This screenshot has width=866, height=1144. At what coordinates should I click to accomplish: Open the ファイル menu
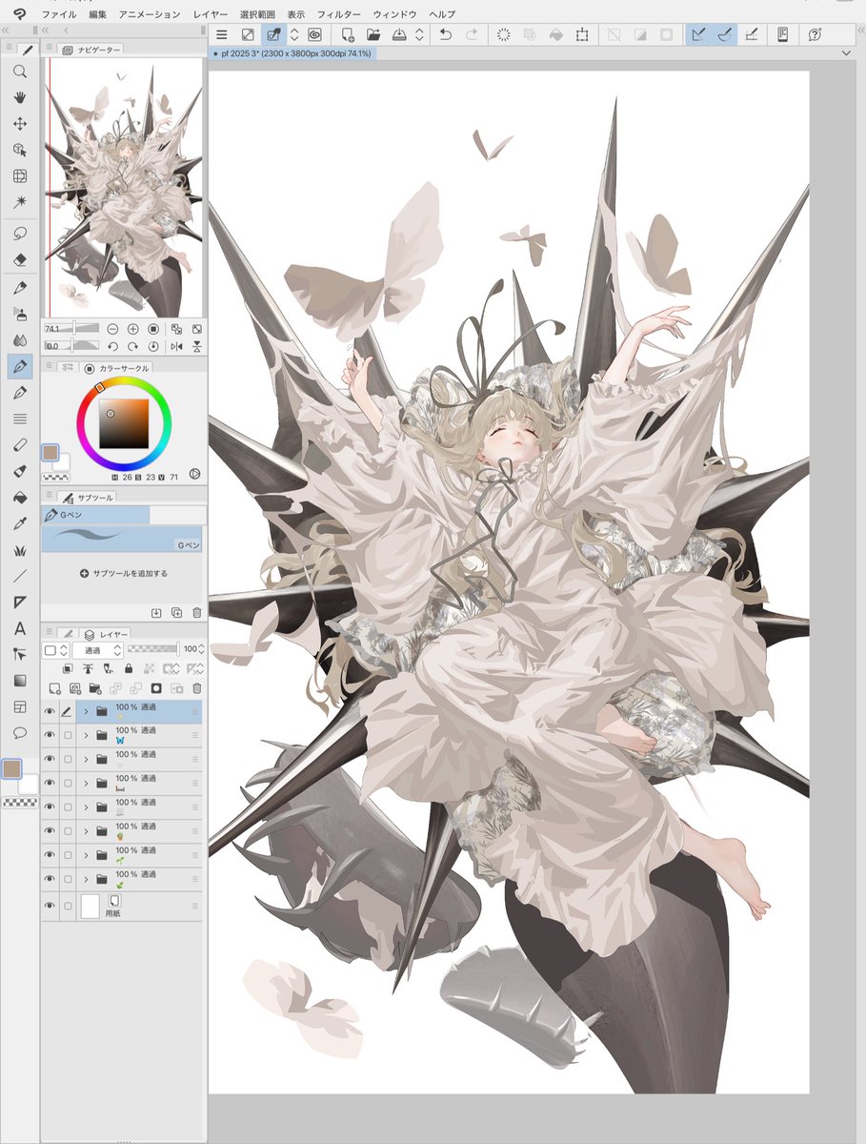coord(59,14)
